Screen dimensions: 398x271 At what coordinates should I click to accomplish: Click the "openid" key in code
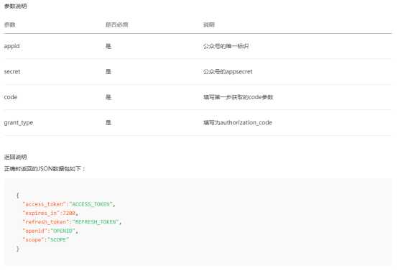coord(34,231)
